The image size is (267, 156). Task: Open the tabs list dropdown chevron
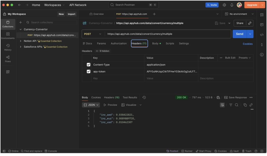coord(218,14)
